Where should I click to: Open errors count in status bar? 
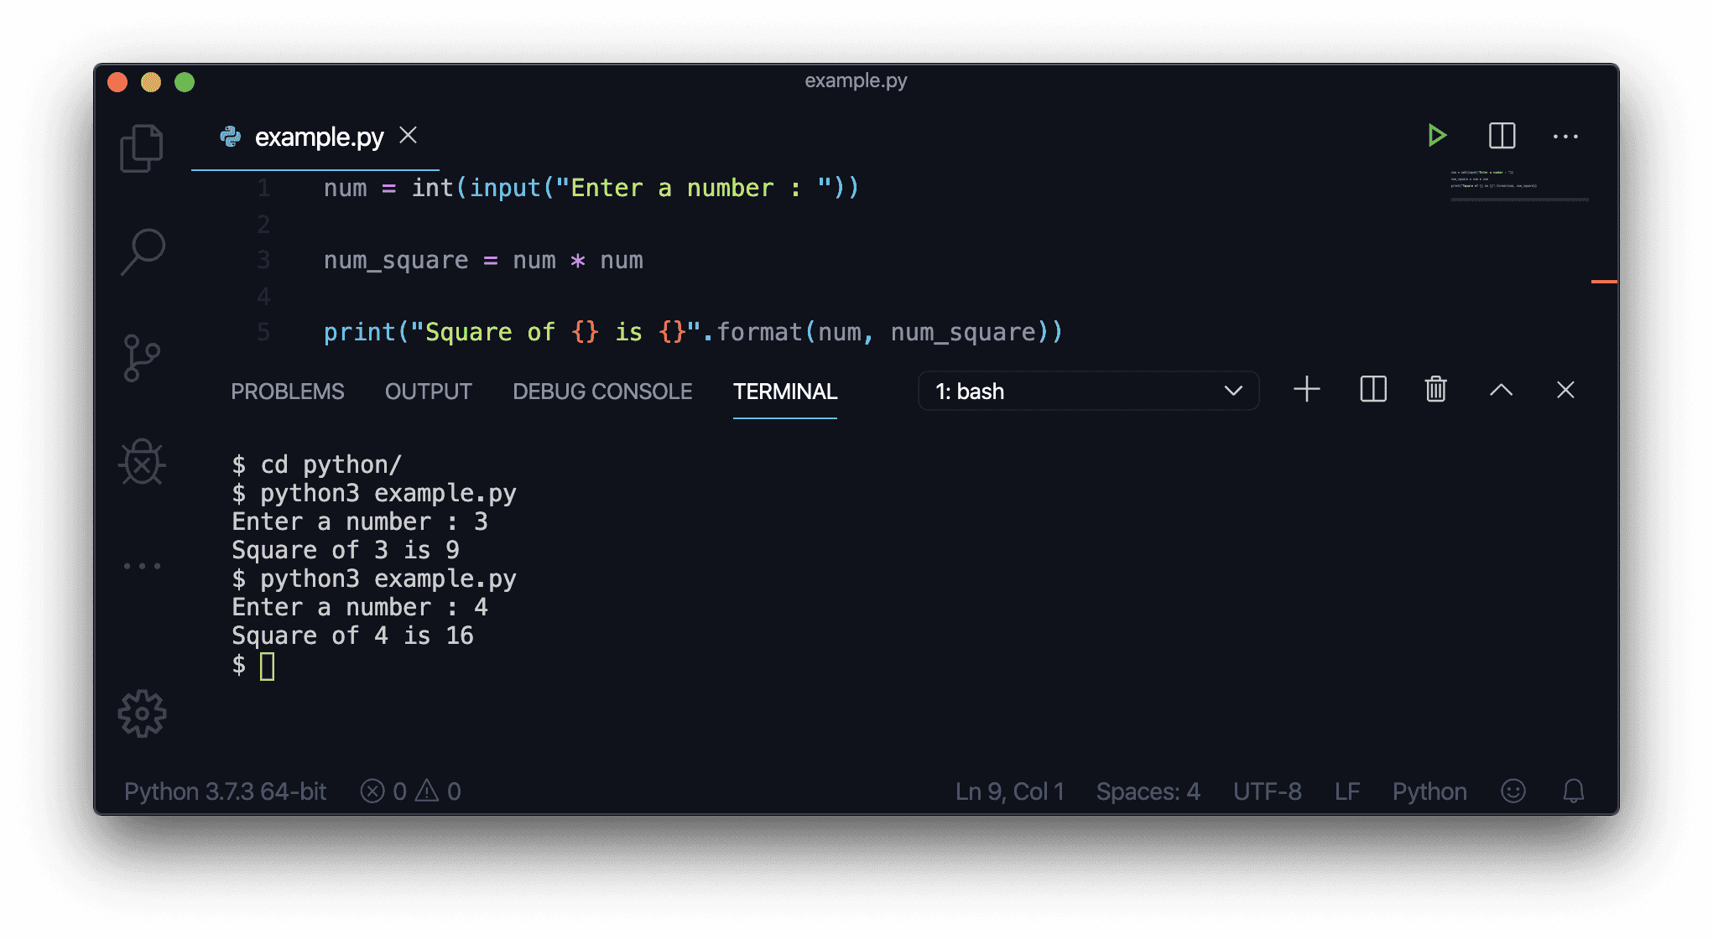click(383, 791)
